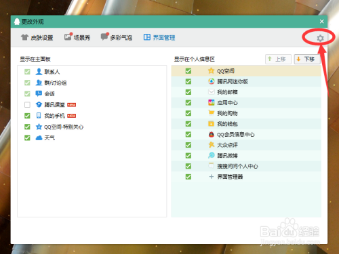
Task: Click the 场景秀 picture icon
Action: point(68,37)
